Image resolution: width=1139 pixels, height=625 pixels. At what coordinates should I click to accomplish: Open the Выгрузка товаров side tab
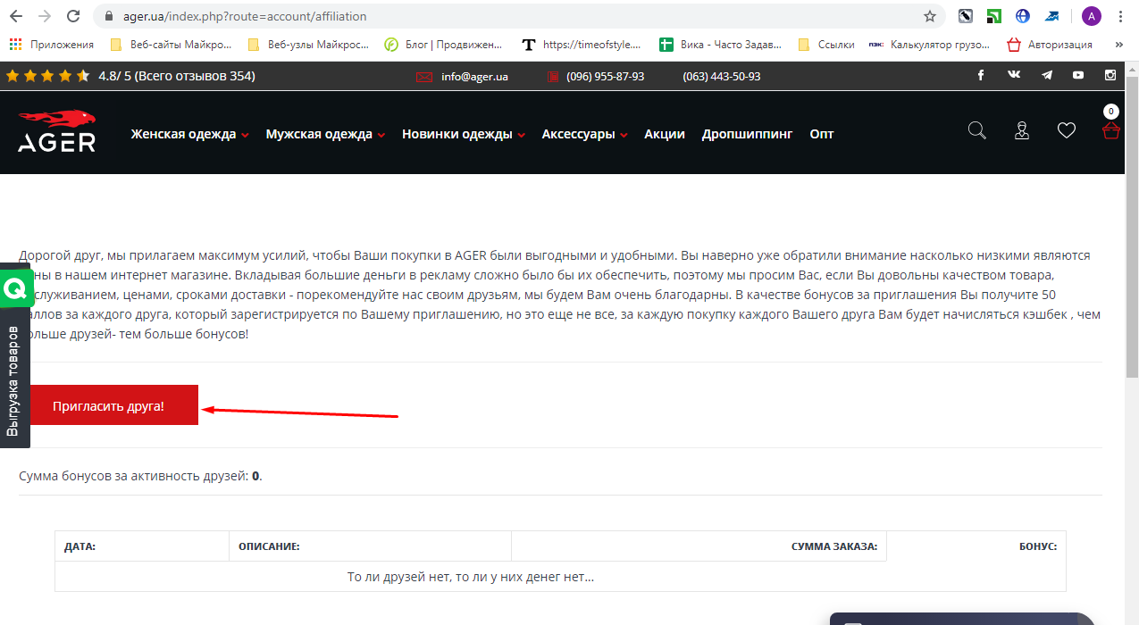point(13,381)
